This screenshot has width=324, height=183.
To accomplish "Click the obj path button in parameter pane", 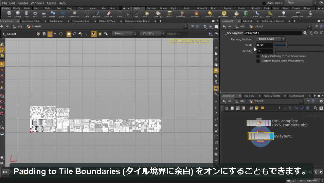I will pos(240,27).
